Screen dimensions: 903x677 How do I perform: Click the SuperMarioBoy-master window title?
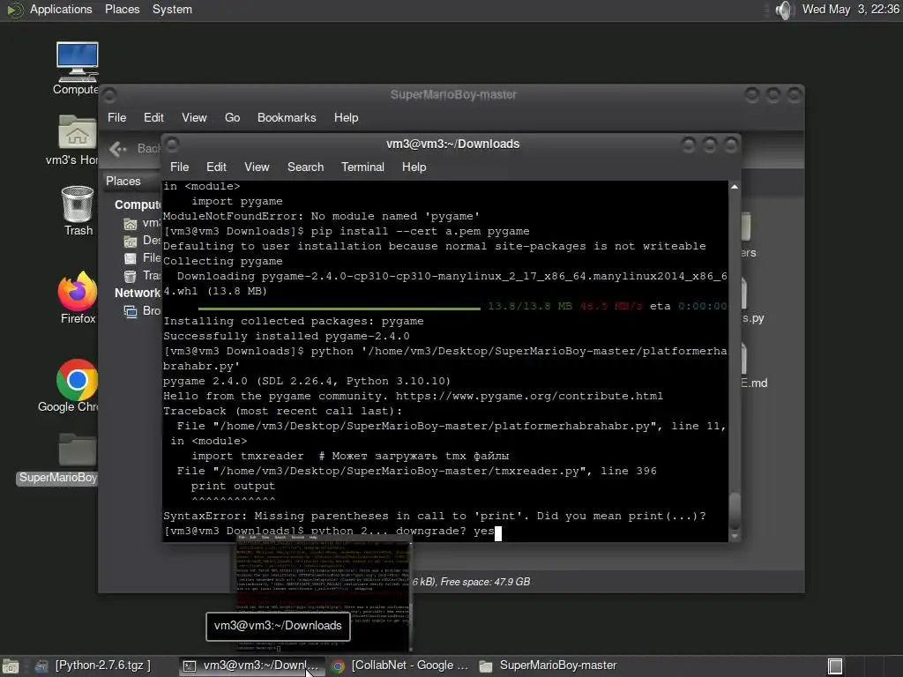[x=453, y=94]
